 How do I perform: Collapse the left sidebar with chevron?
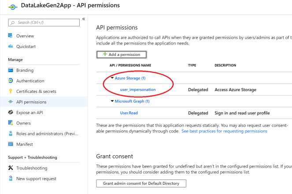pyautogui.click(x=84, y=19)
